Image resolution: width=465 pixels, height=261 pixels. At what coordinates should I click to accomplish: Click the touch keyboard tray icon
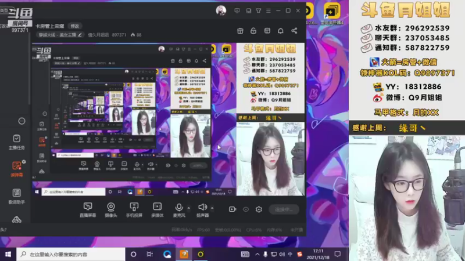245,254
